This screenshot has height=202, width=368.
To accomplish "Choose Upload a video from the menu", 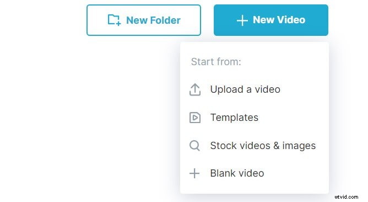I will (x=255, y=89).
